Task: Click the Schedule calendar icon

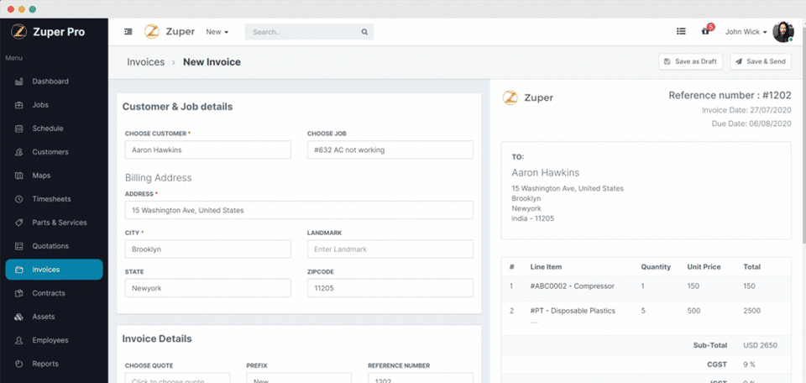Action: click(19, 129)
